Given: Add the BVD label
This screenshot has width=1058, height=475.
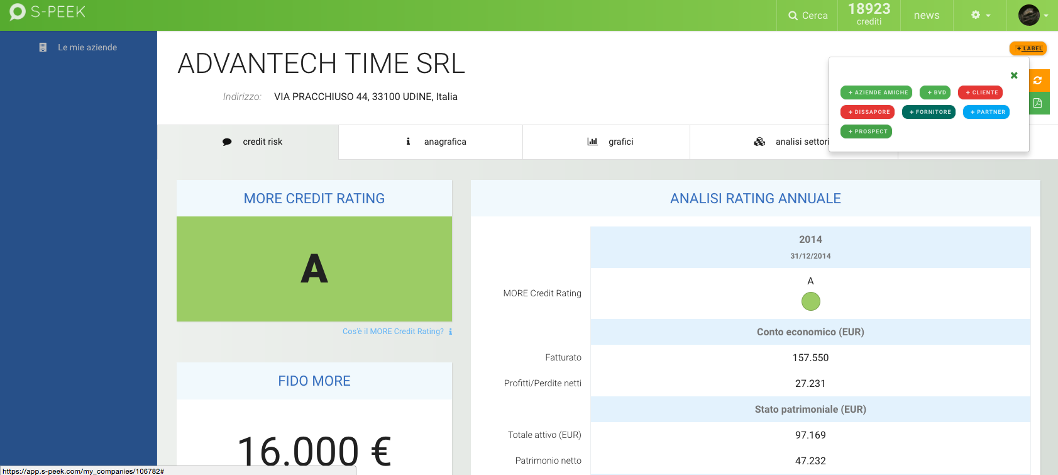Looking at the screenshot, I should (x=935, y=92).
